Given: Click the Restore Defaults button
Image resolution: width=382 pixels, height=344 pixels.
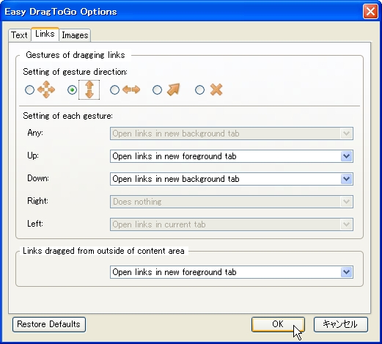Looking at the screenshot, I should tap(49, 324).
